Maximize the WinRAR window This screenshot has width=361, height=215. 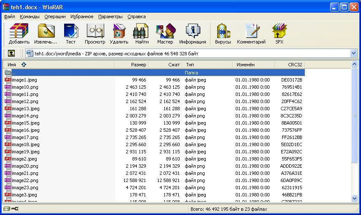(344, 7)
